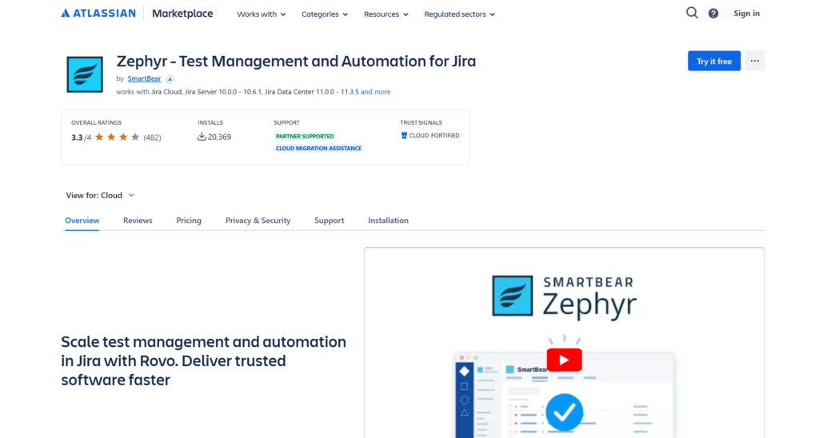Click the 20,369 installs count
This screenshot has width=819, height=438.
(219, 137)
